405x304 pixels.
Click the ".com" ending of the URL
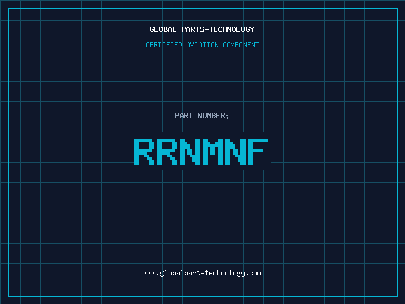(x=253, y=273)
